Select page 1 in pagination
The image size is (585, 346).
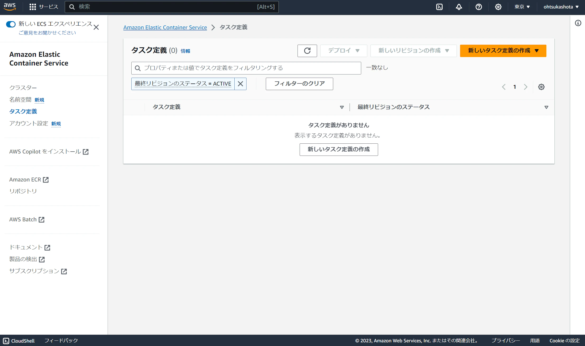click(x=514, y=87)
